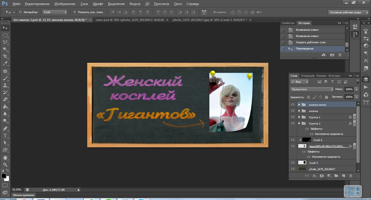
Task: Click the Слой 6 layer thumbnail
Action: [x=307, y=140]
